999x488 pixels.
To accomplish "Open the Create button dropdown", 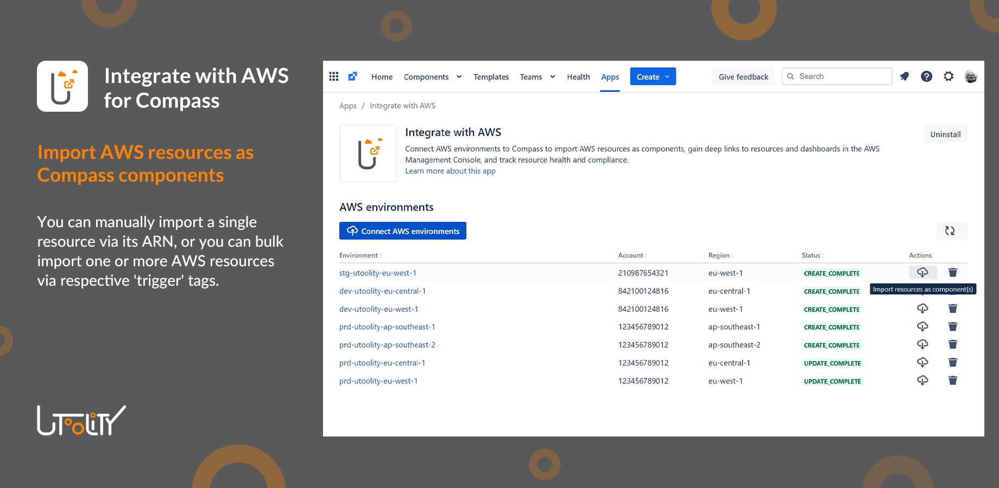I will point(653,76).
